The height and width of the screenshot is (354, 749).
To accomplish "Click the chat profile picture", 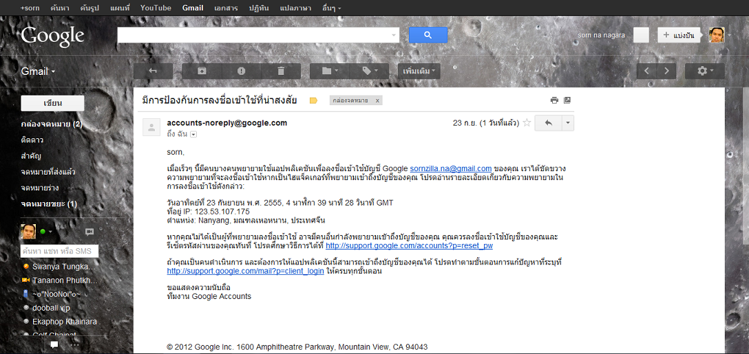I will [x=28, y=232].
